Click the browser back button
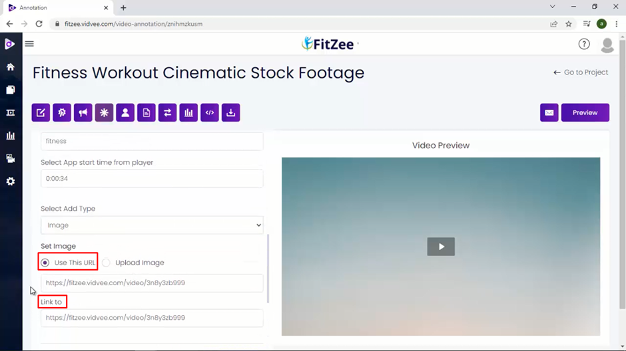This screenshot has height=351, width=626. 9,24
